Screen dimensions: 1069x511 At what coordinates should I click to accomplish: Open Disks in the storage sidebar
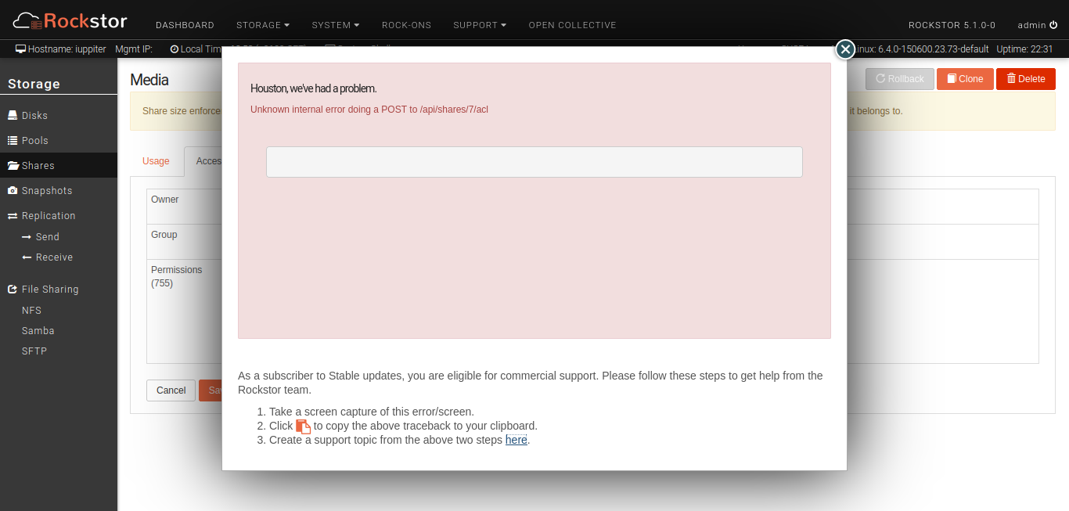coord(34,116)
